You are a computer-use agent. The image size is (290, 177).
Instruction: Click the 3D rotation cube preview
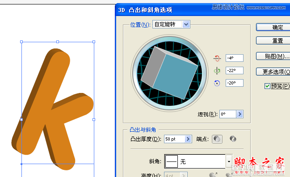169,72
